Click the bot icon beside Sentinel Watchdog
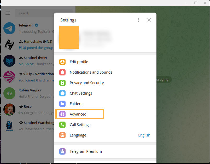The image size is (210, 164). (x=21, y=123)
